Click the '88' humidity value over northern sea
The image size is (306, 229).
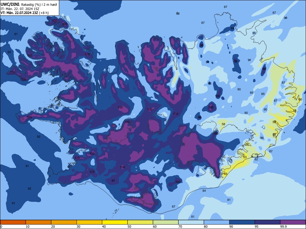pyautogui.click(x=178, y=13)
